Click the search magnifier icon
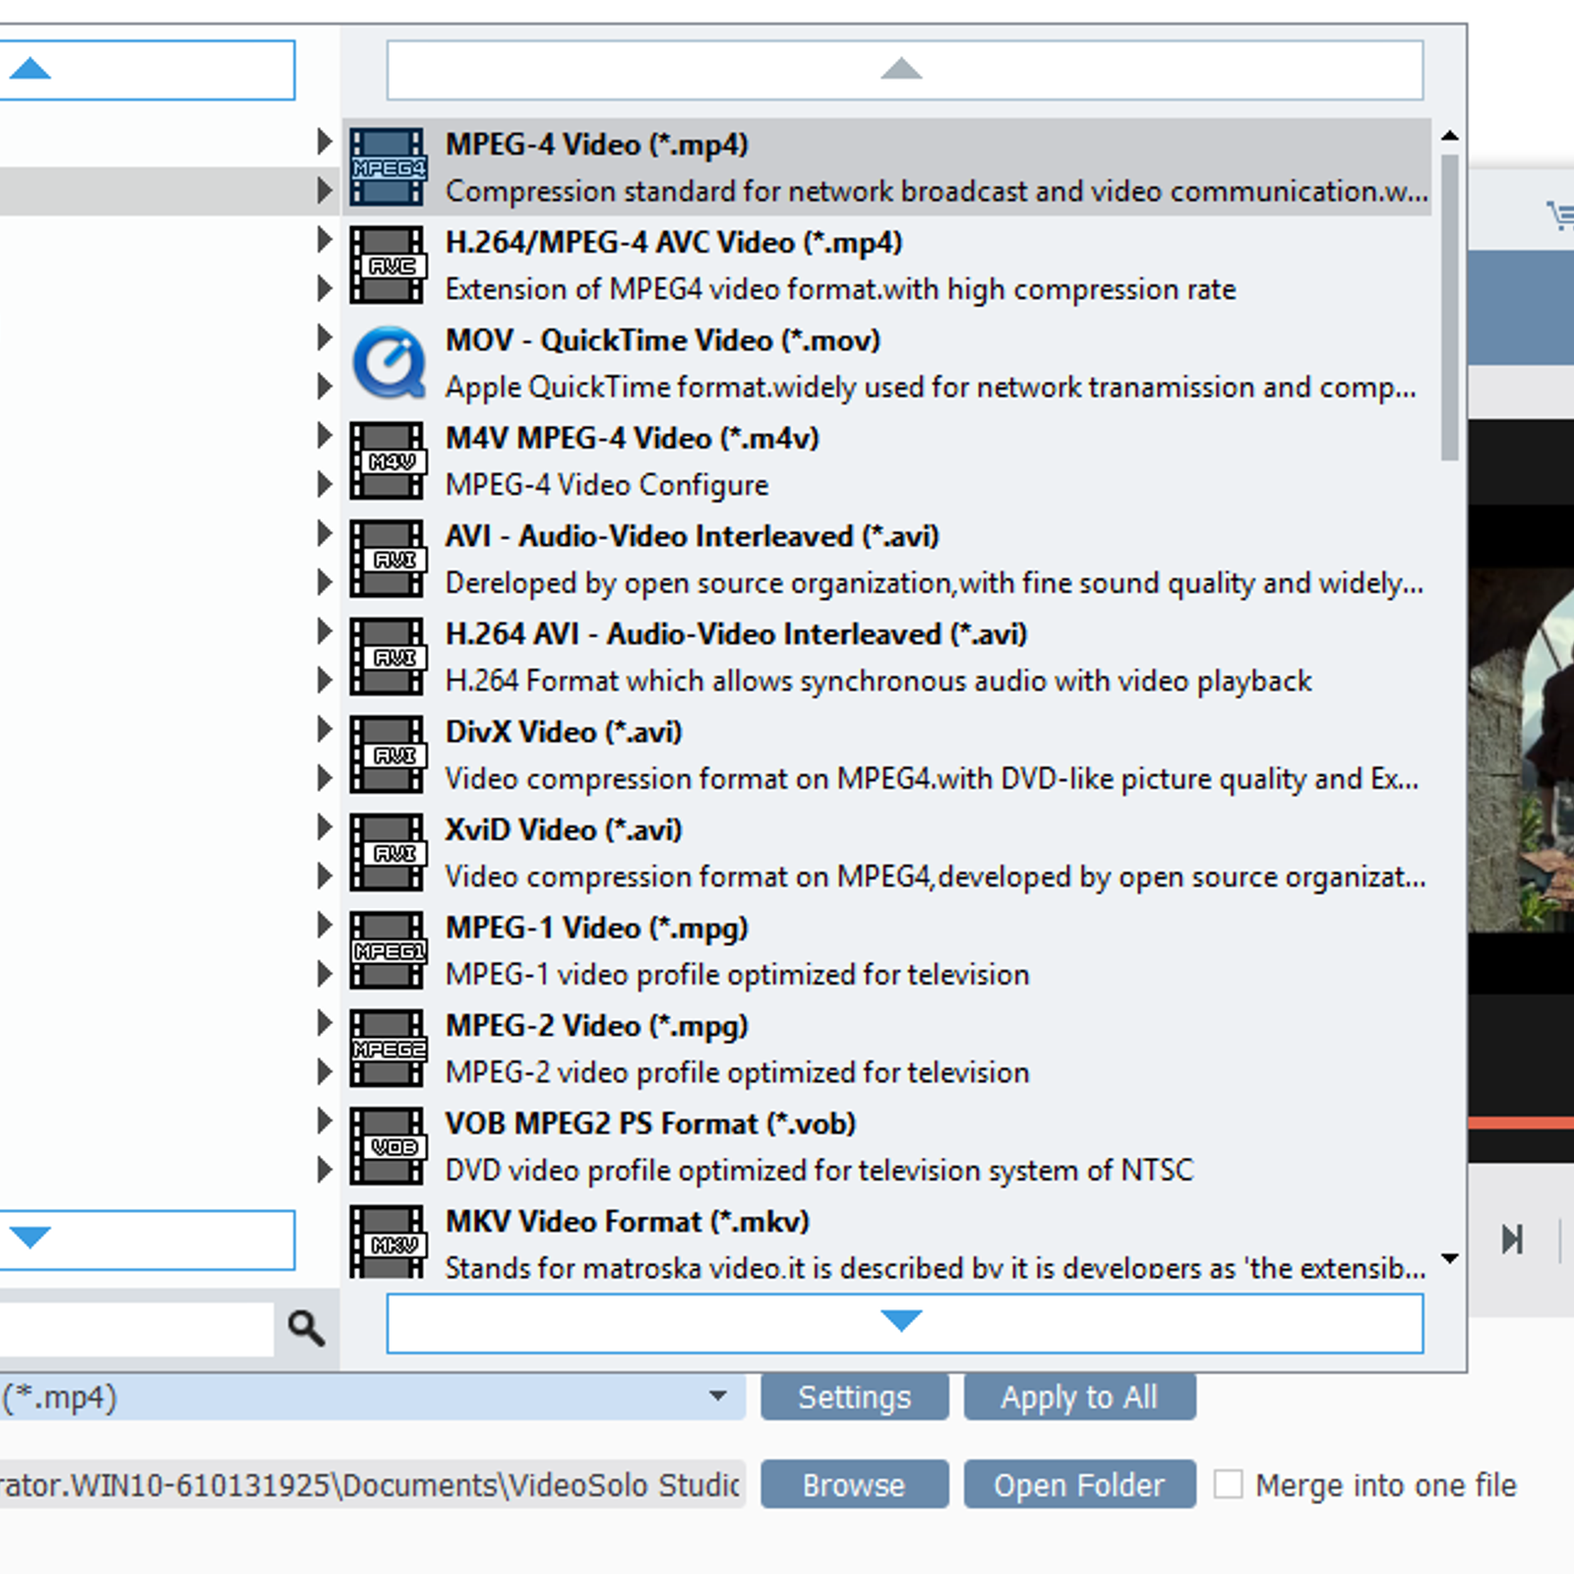Screen dimensions: 1574x1574 coord(306,1328)
